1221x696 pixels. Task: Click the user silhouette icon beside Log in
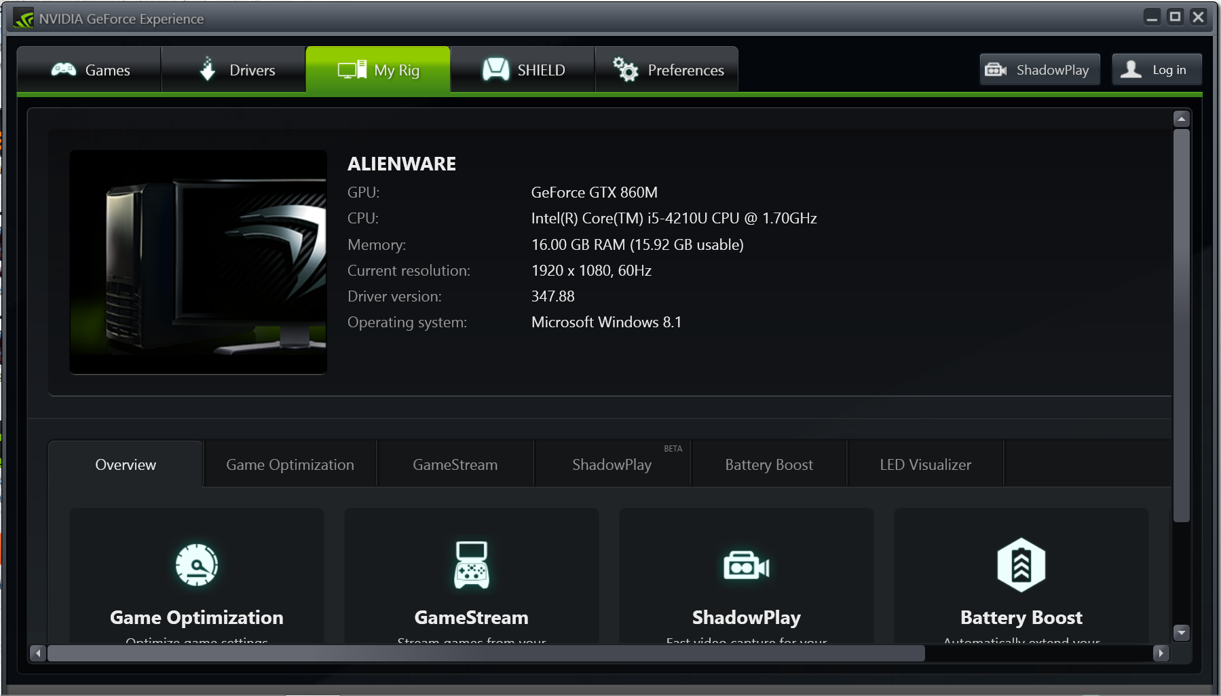1131,69
